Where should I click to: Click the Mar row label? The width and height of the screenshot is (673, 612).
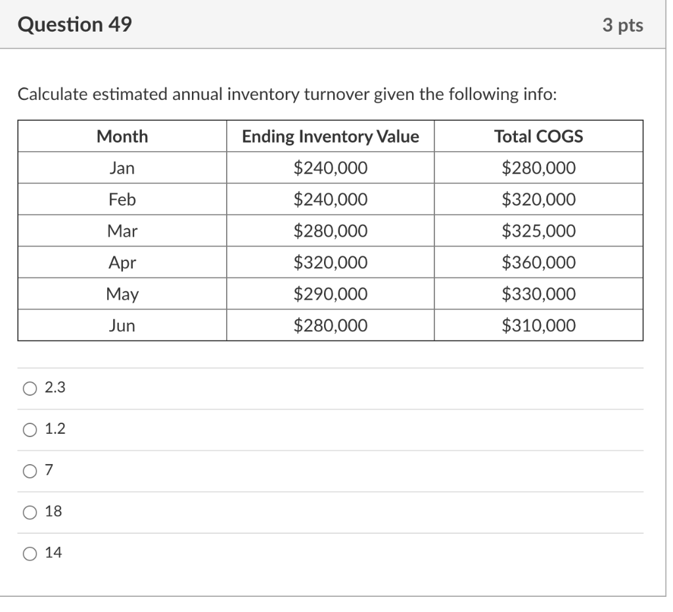click(122, 231)
